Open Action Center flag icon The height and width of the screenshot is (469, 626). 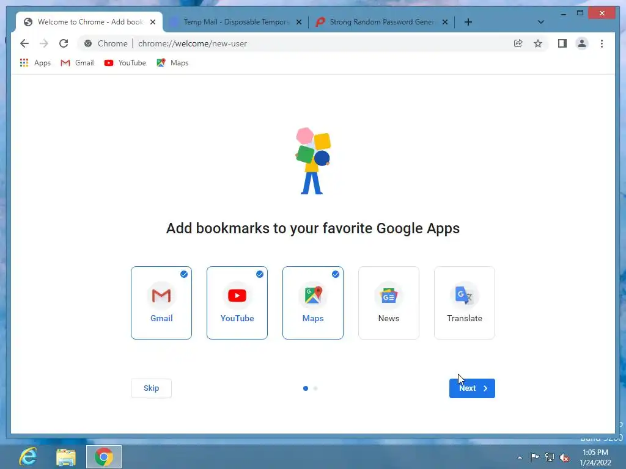click(x=534, y=457)
